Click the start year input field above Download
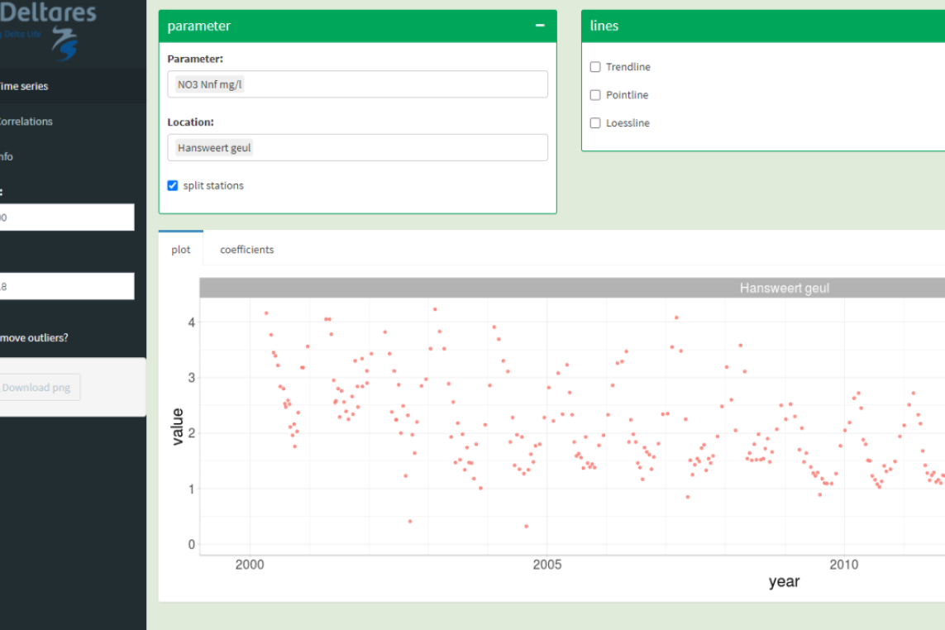945x630 pixels. [x=66, y=217]
